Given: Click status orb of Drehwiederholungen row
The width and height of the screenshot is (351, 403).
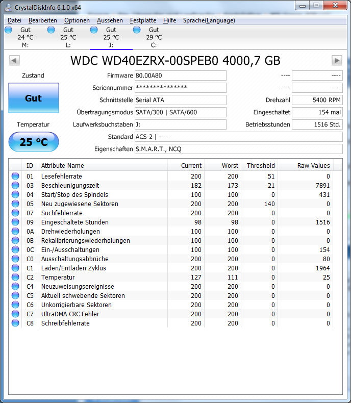Looking at the screenshot, I should (15, 231).
